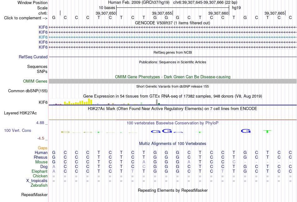Open the GENCODE V50lift37 track title
Viewport: 297px width, 202px height.
(x=173, y=23)
